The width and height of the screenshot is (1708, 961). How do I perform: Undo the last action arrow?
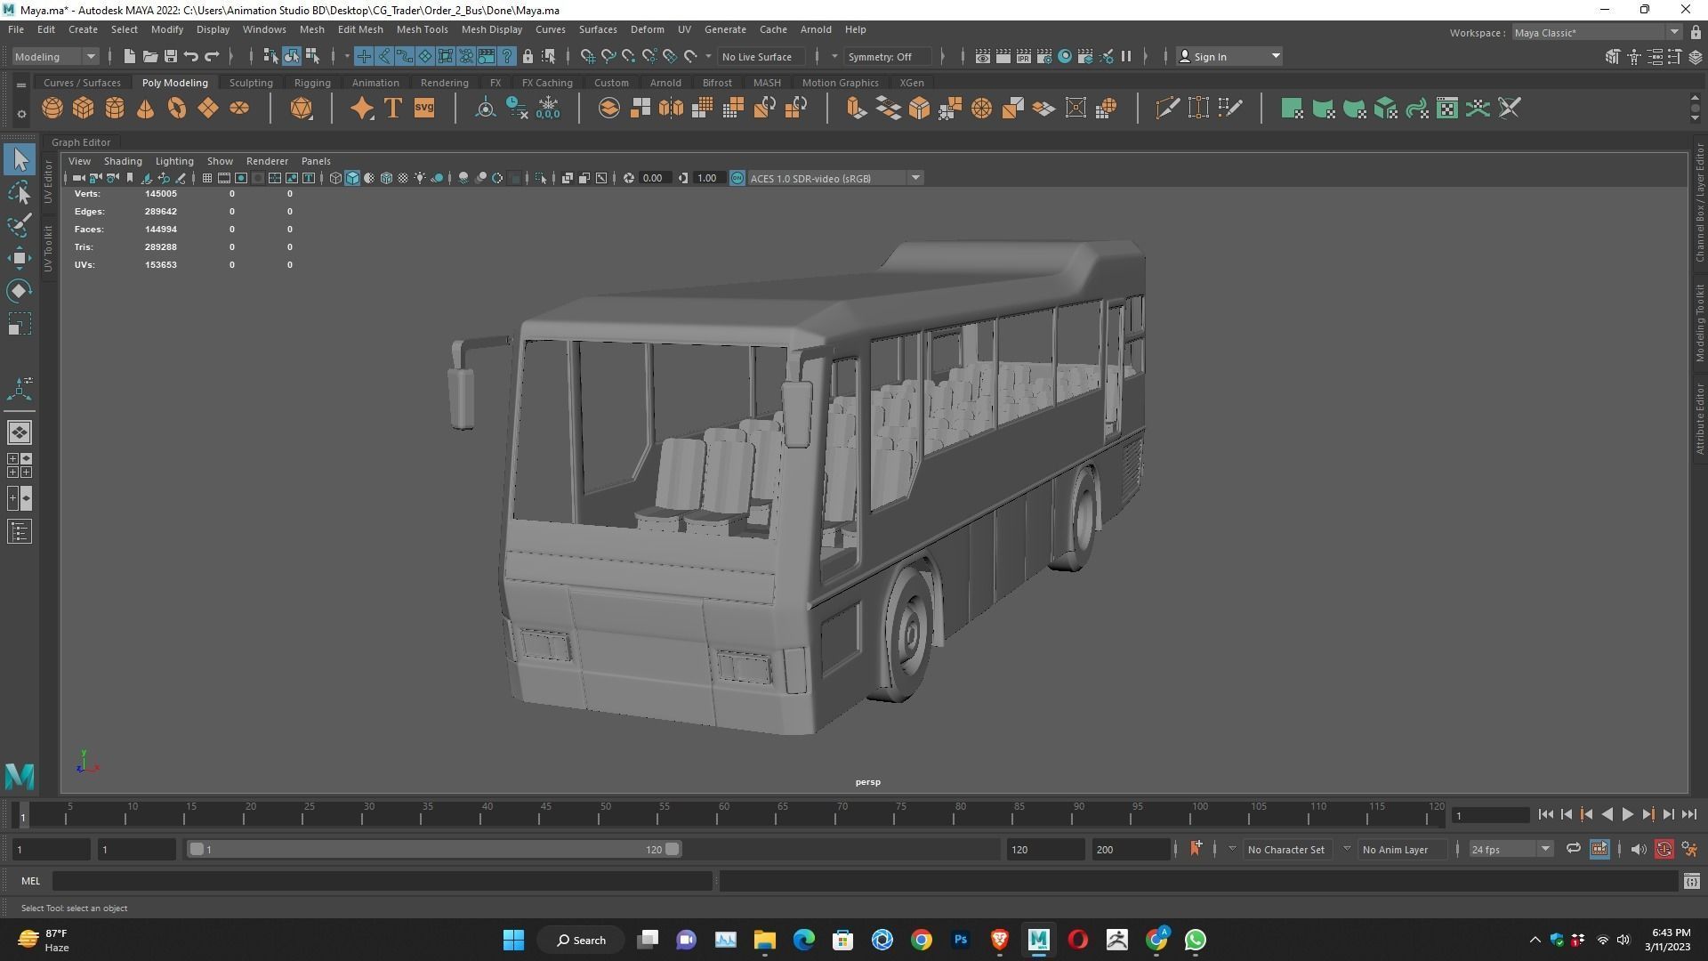pyautogui.click(x=190, y=56)
